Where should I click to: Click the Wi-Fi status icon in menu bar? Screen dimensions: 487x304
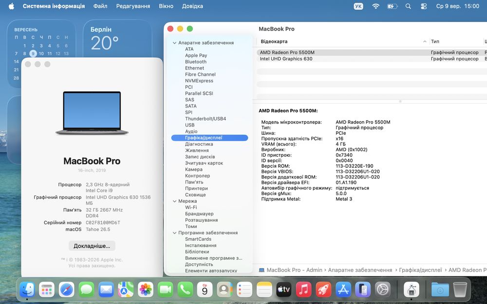click(x=376, y=6)
